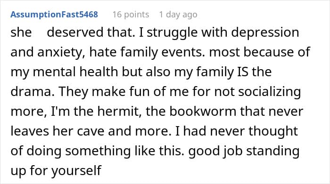
Task: Open the 1 day ago timestamp permalink
Action: pyautogui.click(x=178, y=15)
